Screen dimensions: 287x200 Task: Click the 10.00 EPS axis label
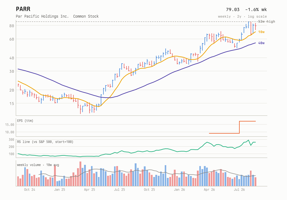click(9, 132)
